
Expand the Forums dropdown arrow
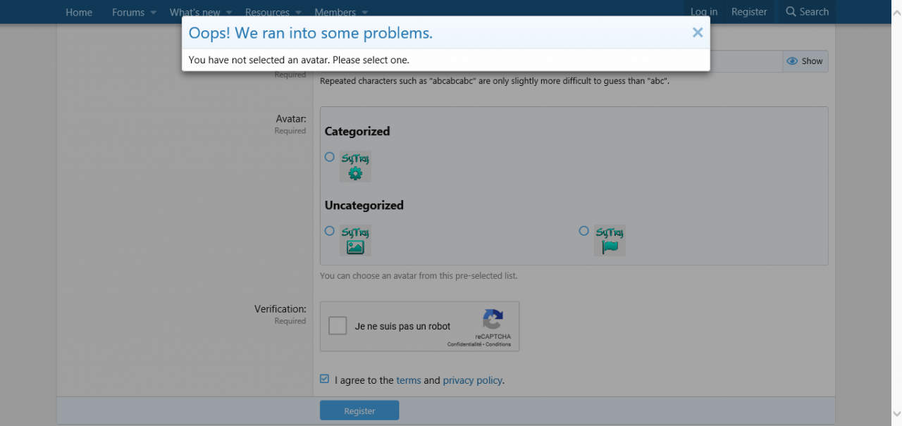point(153,13)
